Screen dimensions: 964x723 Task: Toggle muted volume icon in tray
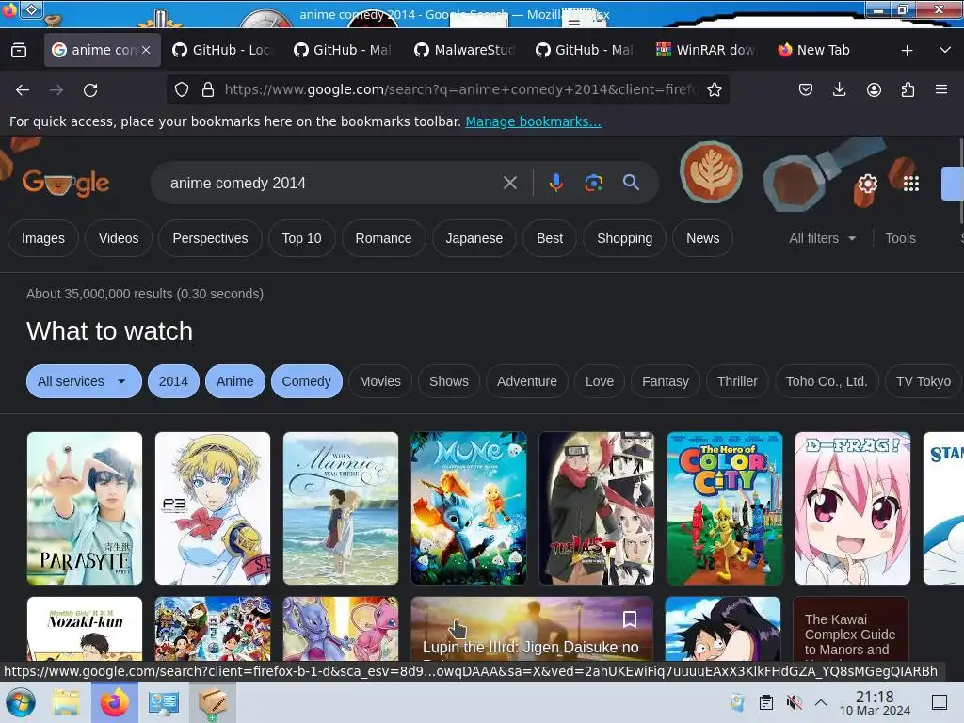pos(795,702)
